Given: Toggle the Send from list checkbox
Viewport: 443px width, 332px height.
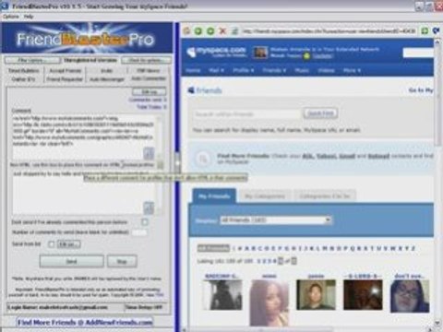Looking at the screenshot, I should pyautogui.click(x=51, y=244).
